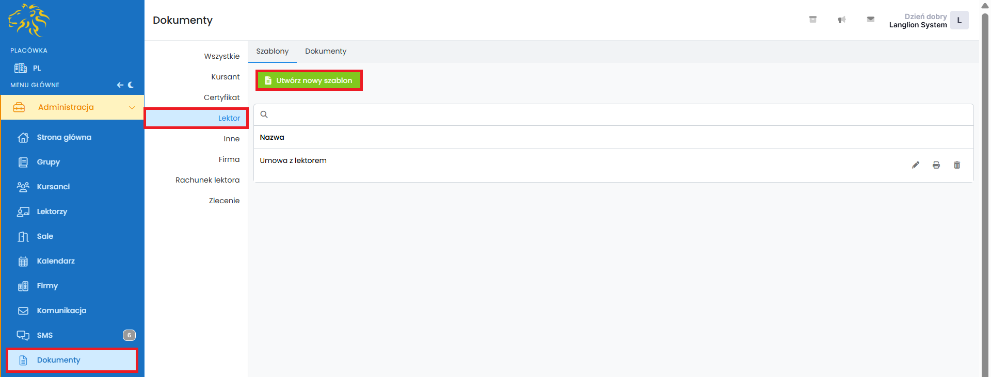Screen dimensions: 991x377
Task: Open the messages envelope icon in header
Action: [x=870, y=20]
